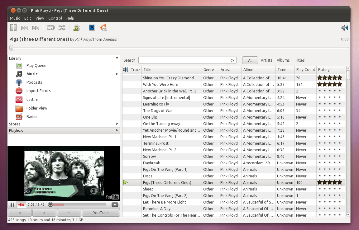Pause playback with the toolbar pause button
This screenshot has width=359, height=230.
pos(13,28)
